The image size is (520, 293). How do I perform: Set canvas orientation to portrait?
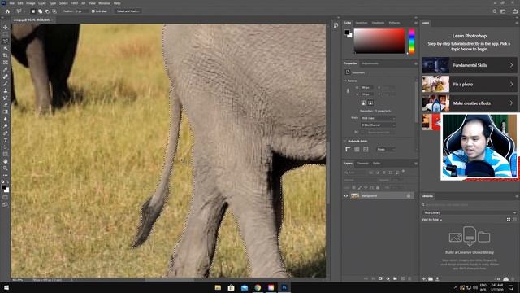coord(363,103)
